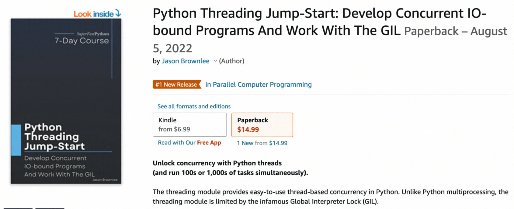Click the Look inside arrow icon
514x209 pixels.
(118, 14)
